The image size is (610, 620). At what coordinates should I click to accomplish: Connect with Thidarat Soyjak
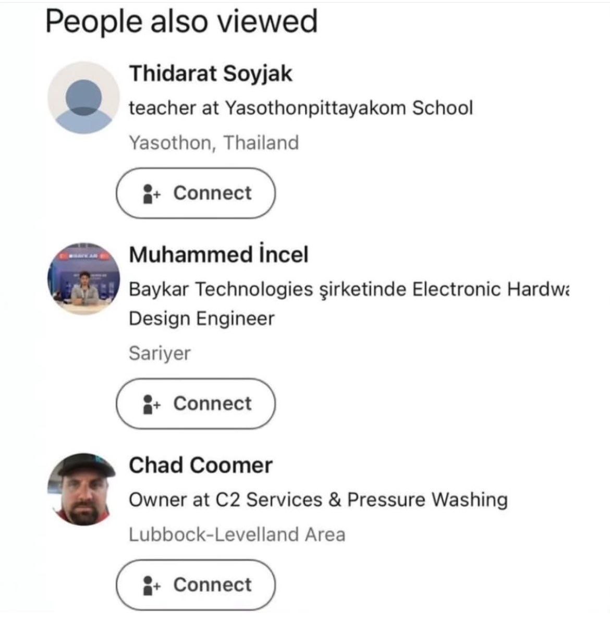click(x=196, y=193)
